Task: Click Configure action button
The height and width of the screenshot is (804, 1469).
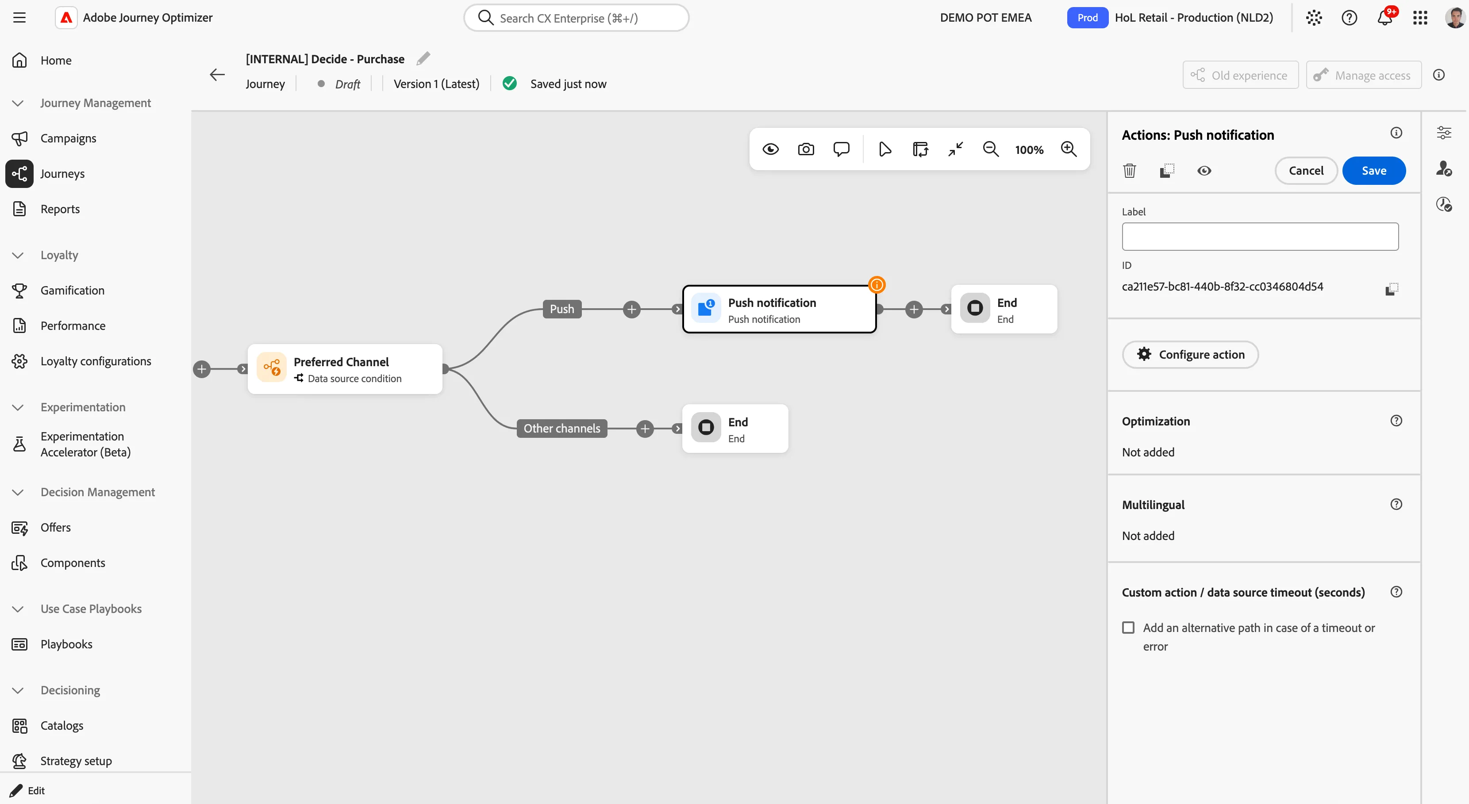Action: coord(1190,354)
